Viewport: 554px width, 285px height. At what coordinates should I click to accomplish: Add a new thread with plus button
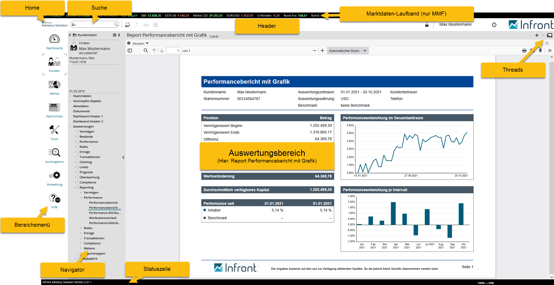click(x=537, y=35)
